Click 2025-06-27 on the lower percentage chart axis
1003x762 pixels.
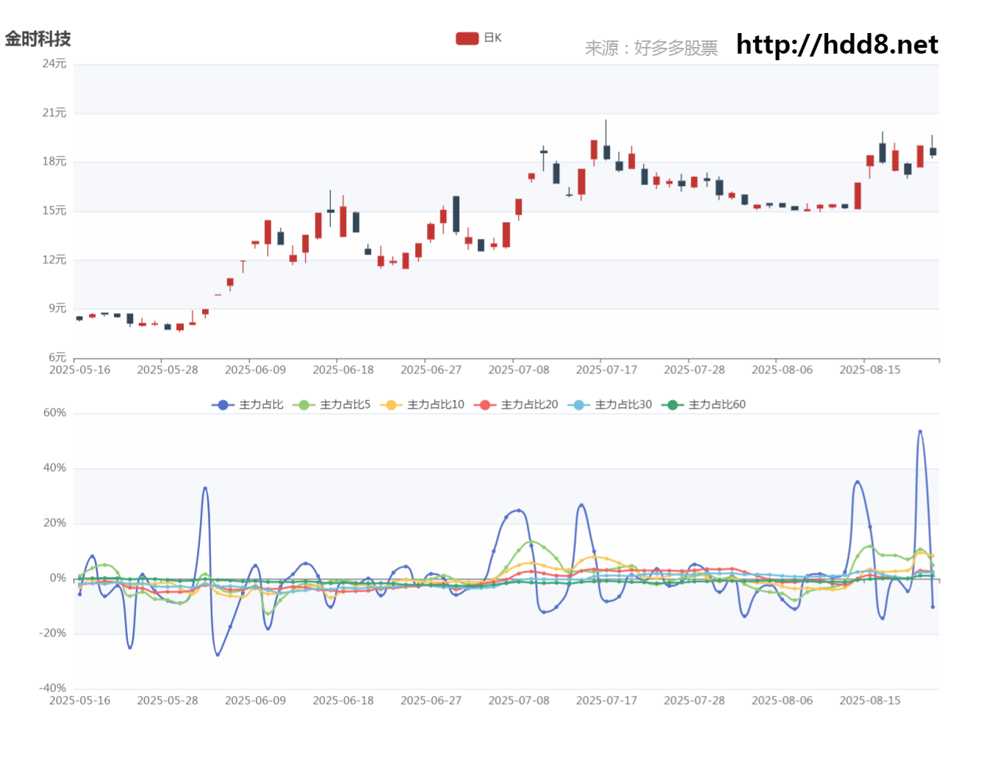[431, 701]
